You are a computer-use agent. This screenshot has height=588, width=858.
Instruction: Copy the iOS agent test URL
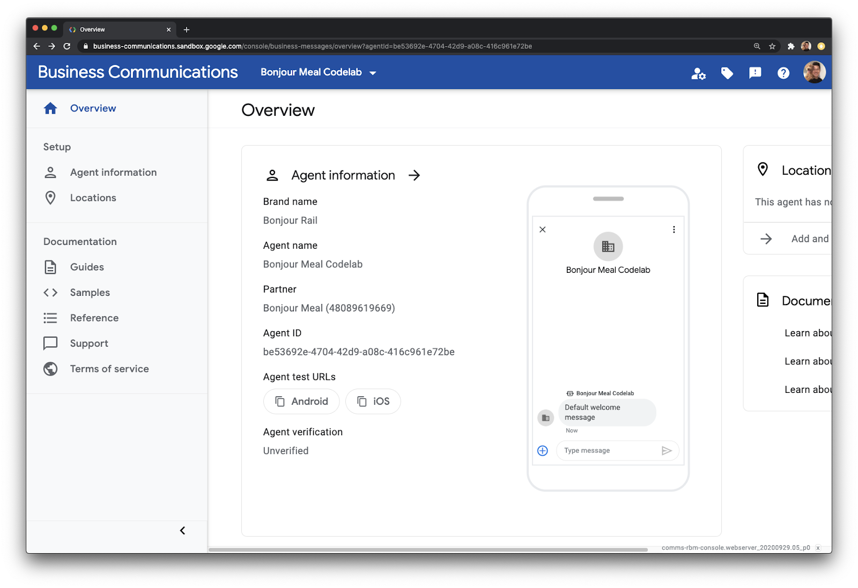[373, 401]
